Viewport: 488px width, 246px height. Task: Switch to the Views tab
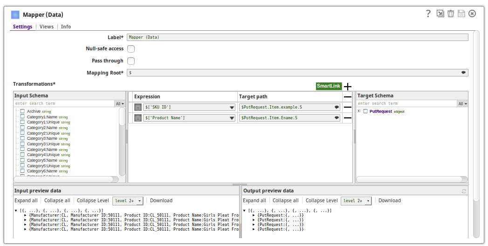pyautogui.click(x=46, y=27)
